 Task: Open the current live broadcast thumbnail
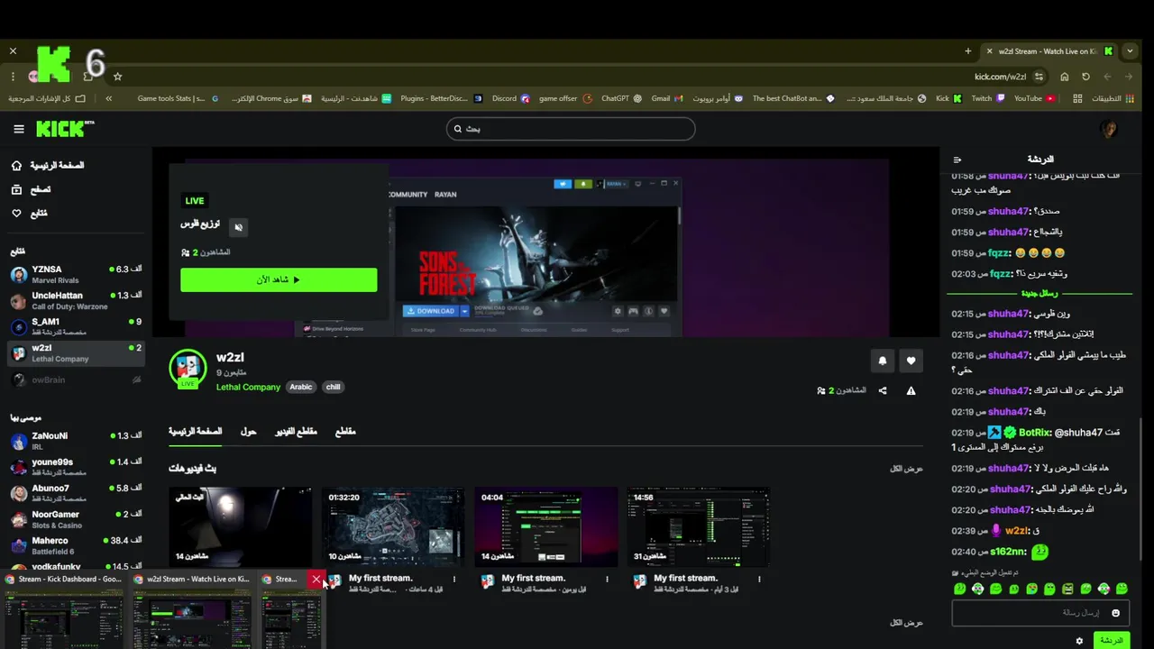[240, 526]
